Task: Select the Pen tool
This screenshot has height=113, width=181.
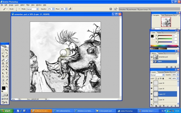Action: click(3, 76)
